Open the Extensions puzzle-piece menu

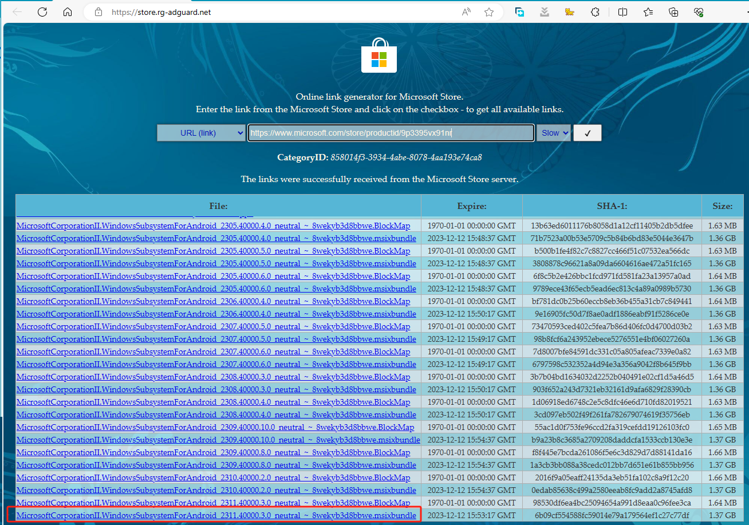coord(595,12)
